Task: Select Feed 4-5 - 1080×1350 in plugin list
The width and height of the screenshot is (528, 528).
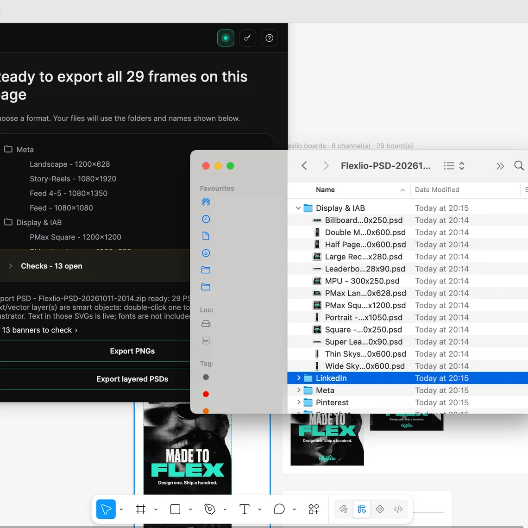Action: point(69,193)
